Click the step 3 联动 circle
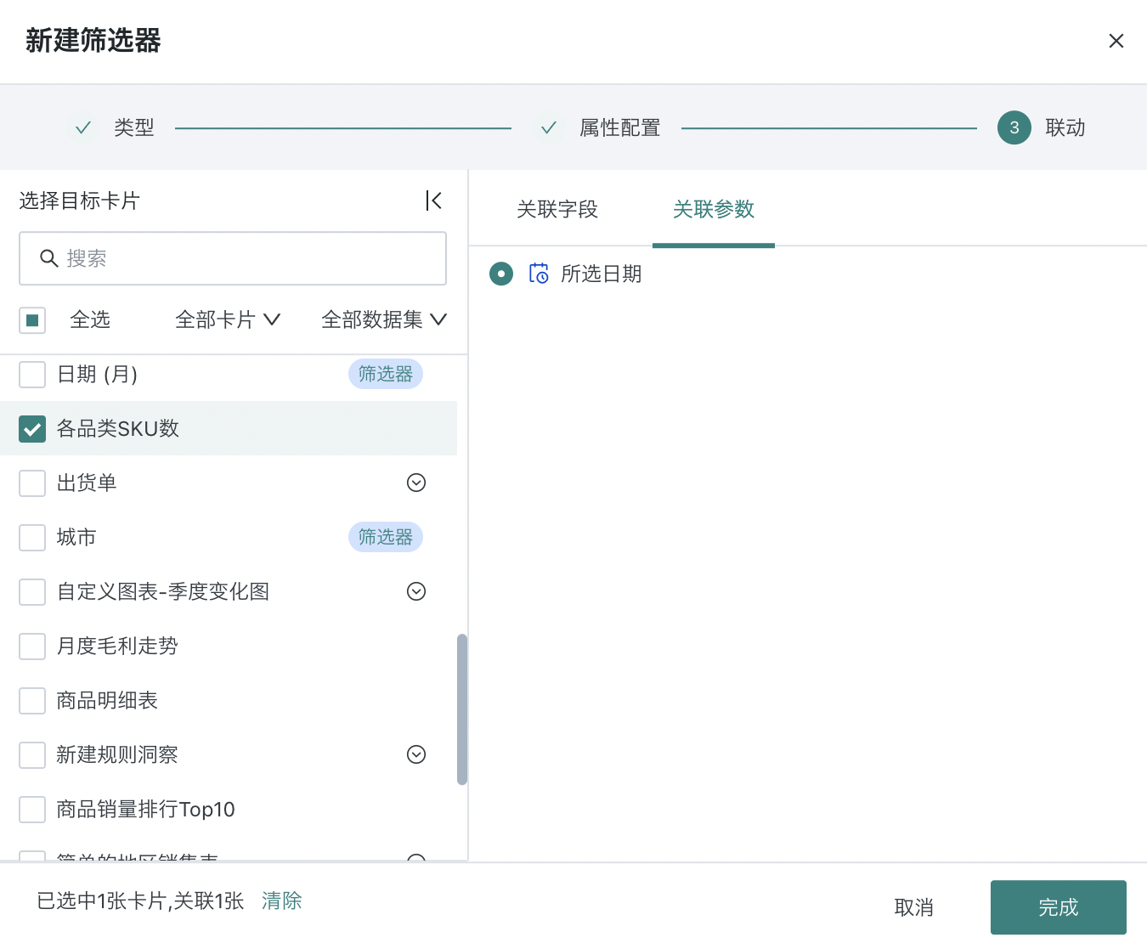This screenshot has width=1147, height=943. click(x=1014, y=127)
